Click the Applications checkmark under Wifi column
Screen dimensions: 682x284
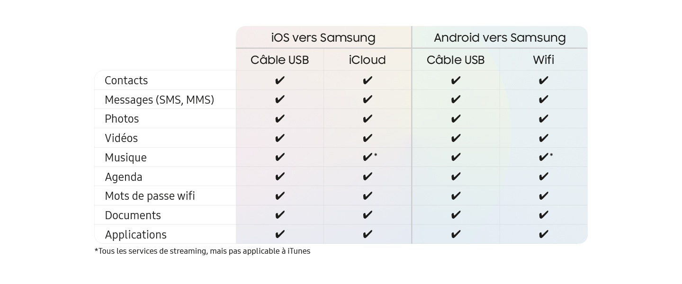544,234
